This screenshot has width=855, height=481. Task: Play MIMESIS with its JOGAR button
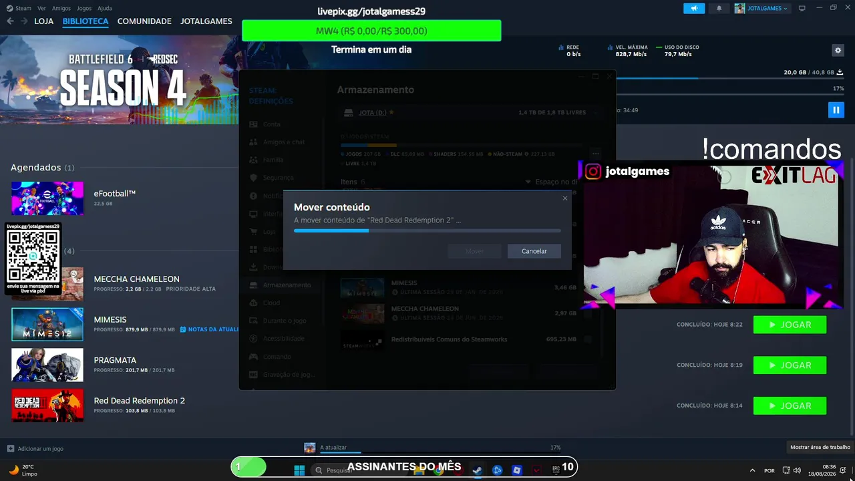pos(790,325)
